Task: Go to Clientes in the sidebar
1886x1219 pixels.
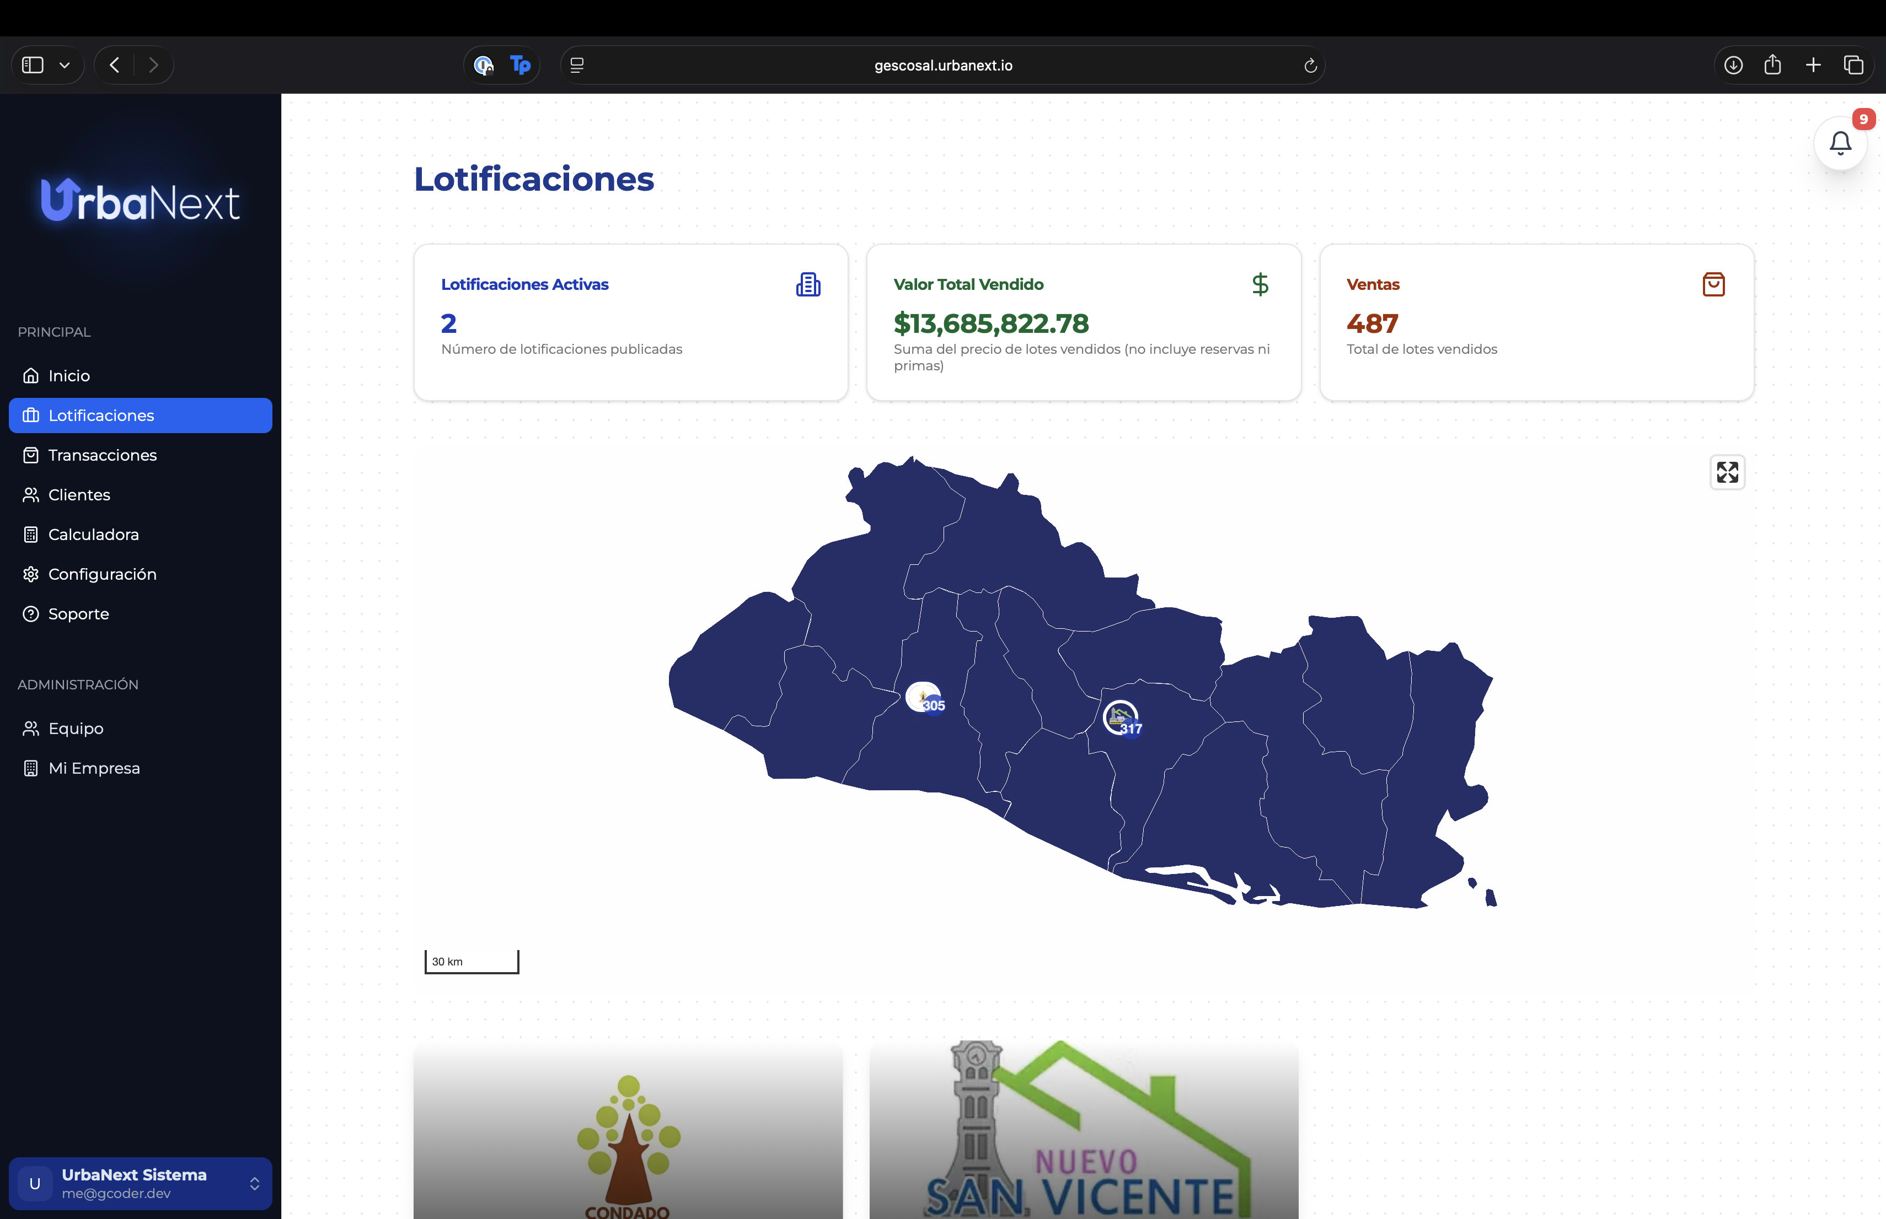Action: click(141, 495)
